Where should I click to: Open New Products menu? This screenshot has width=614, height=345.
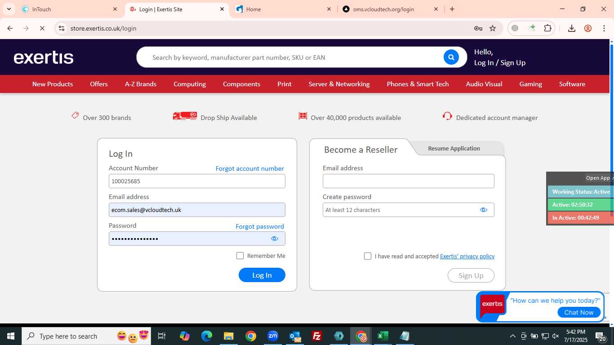click(53, 84)
